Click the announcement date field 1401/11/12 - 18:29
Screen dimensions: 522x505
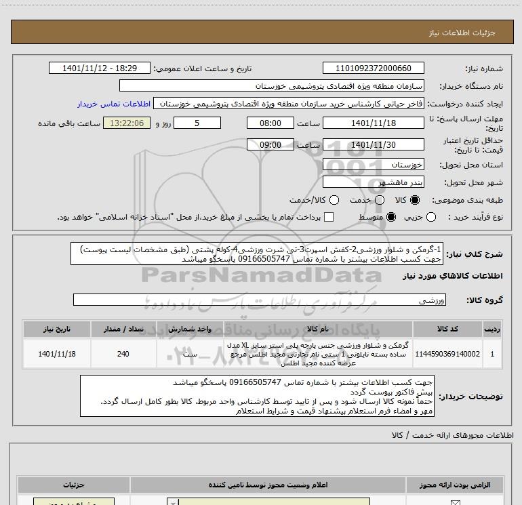(100, 68)
